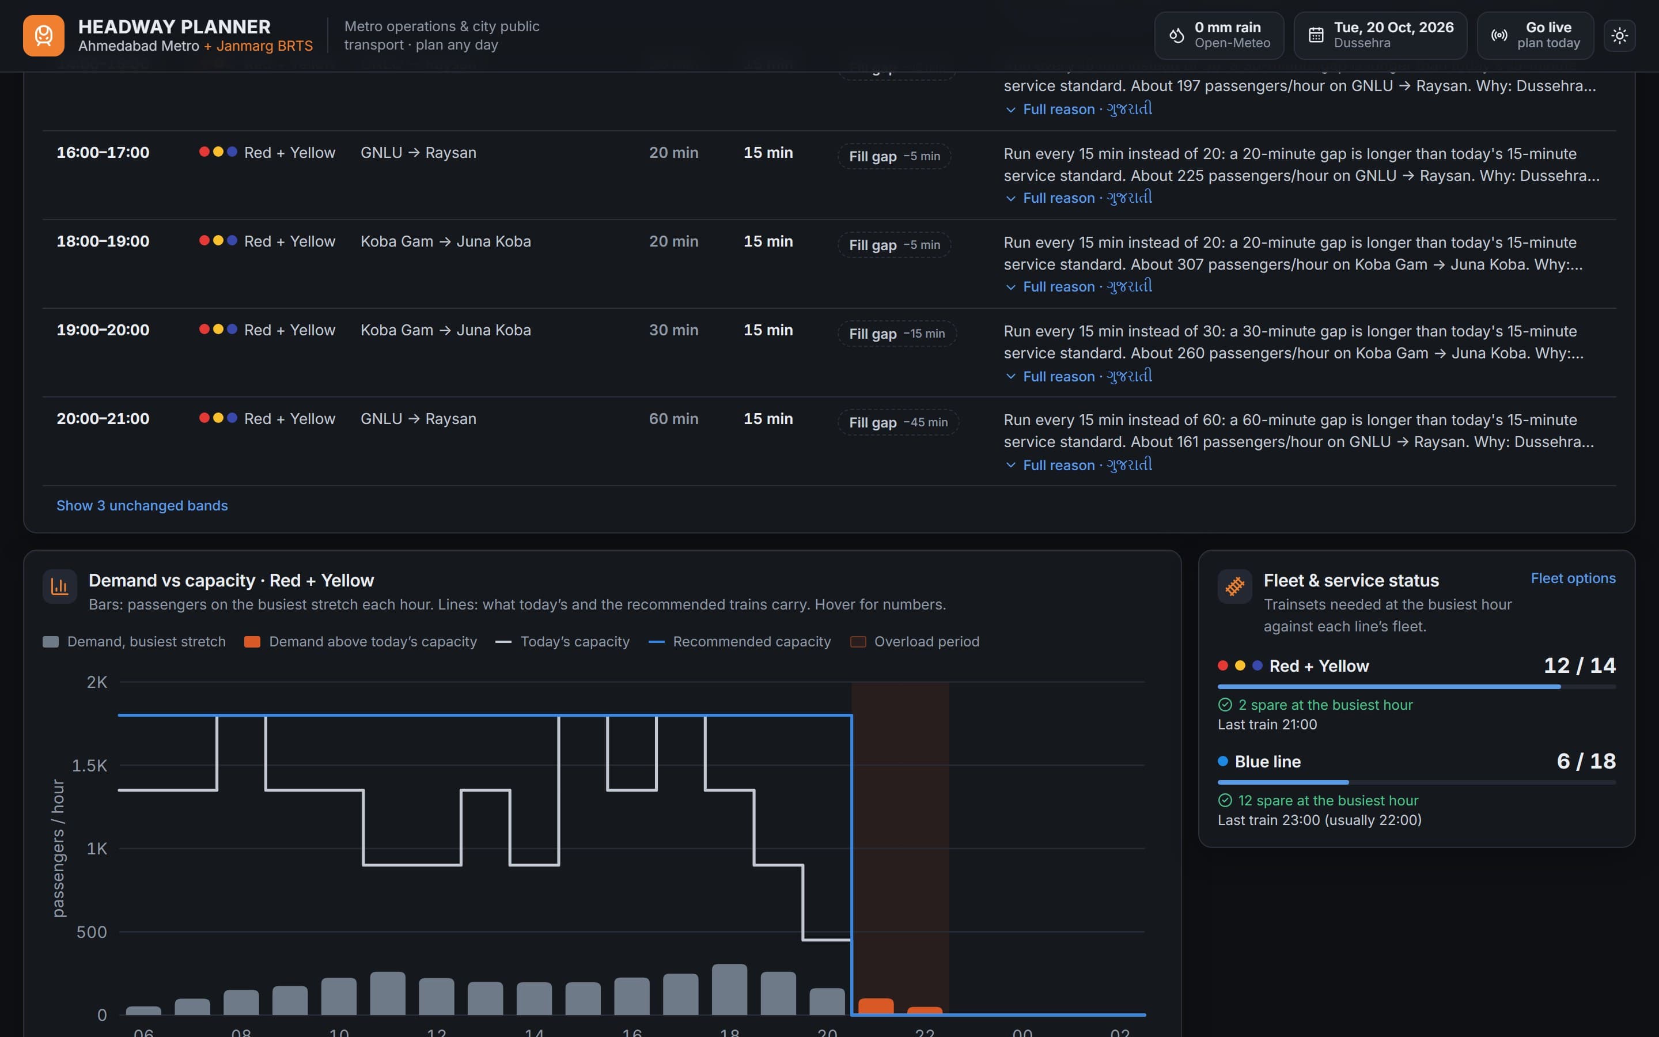This screenshot has width=1659, height=1037.
Task: Click the green check beside 2 spare
Action: tap(1225, 705)
